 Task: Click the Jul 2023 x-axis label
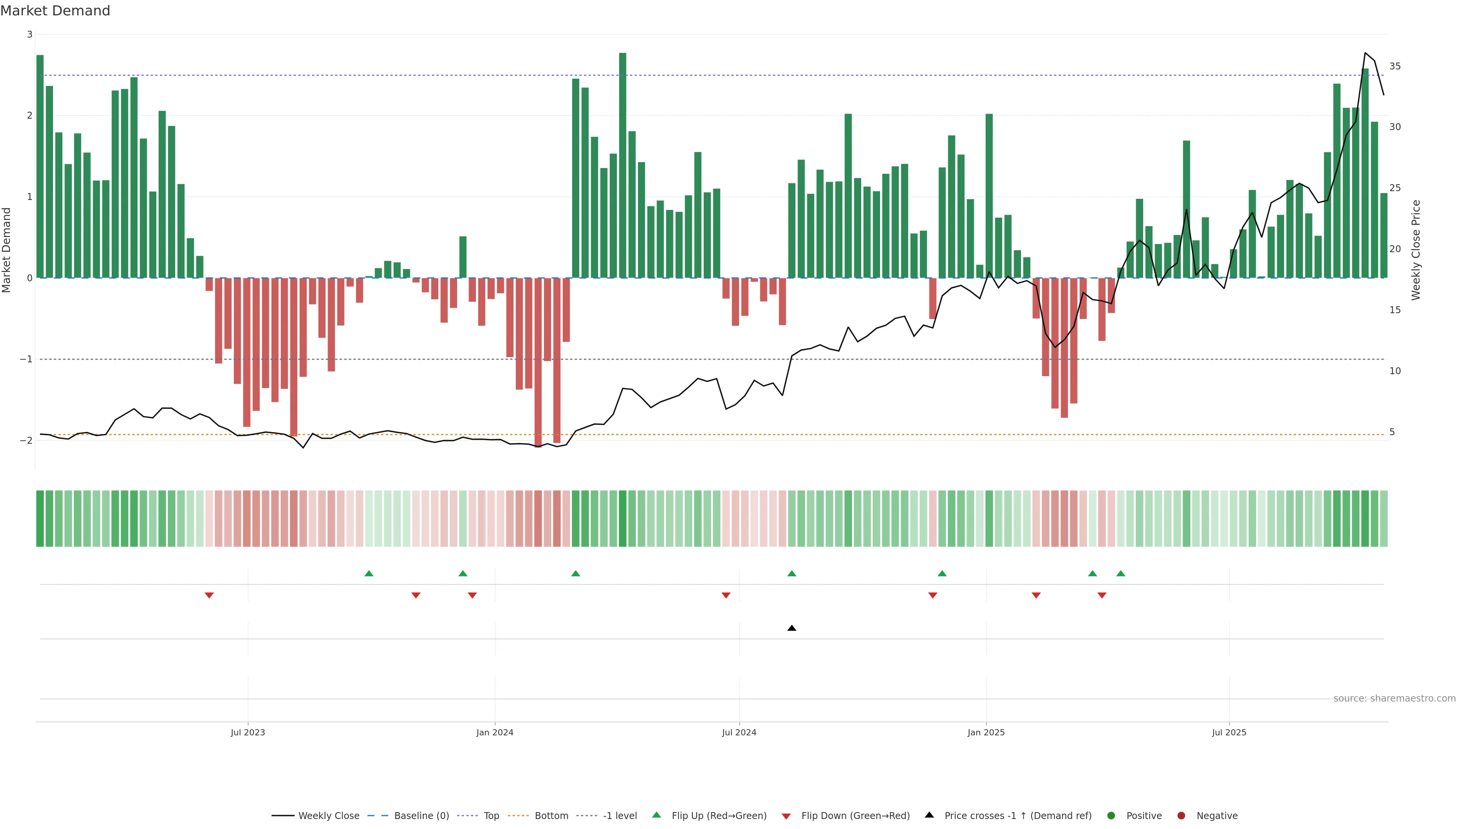point(248,732)
